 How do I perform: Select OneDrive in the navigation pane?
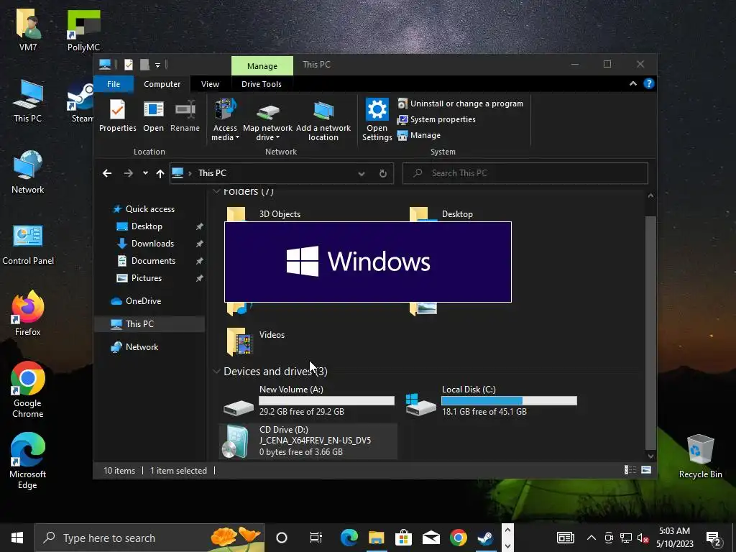pyautogui.click(x=143, y=301)
